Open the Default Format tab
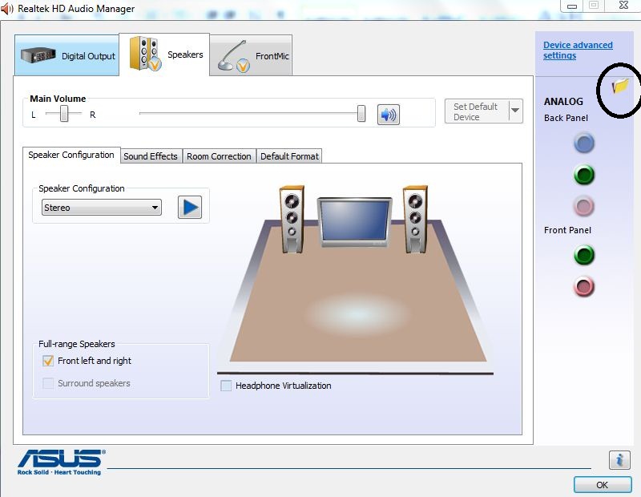 pos(289,156)
